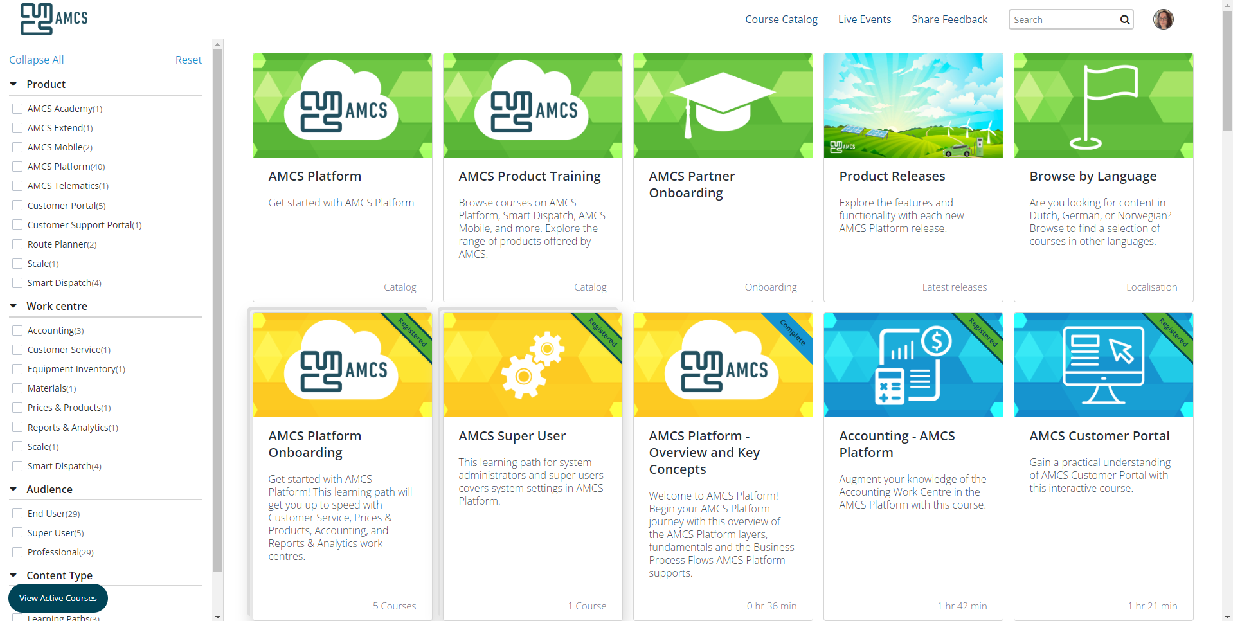
Task: Open Course Catalog from top navigation
Action: click(781, 19)
